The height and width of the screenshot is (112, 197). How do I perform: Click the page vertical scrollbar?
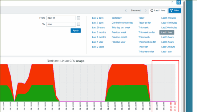pos(184,56)
